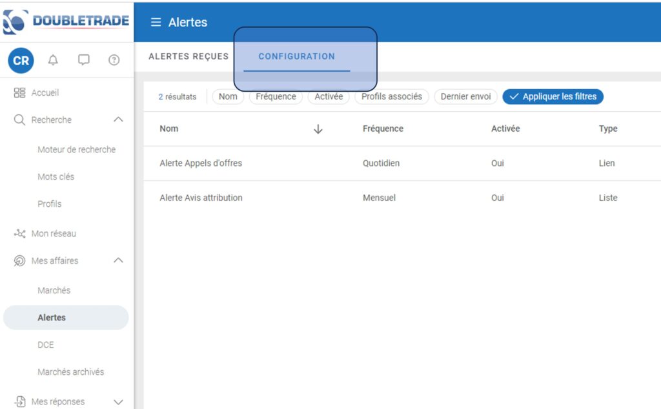Screen dimensions: 661x409
Task: Switch to the Alertes reçues tab
Action: [x=188, y=56]
